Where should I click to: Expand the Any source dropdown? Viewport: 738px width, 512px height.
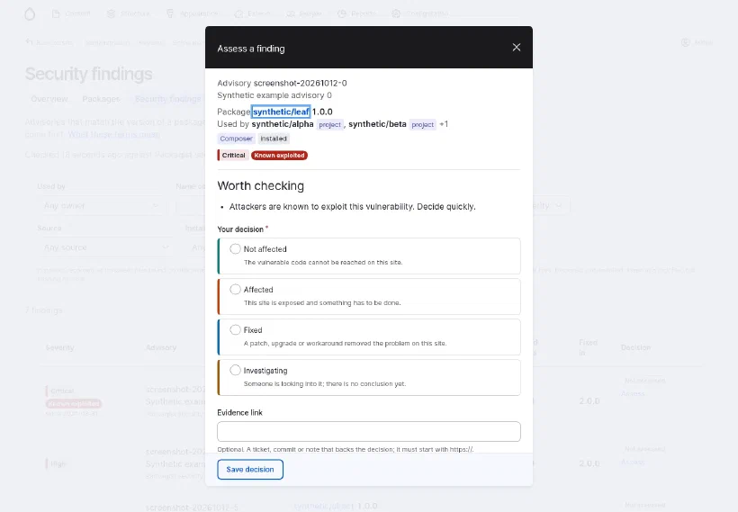pyautogui.click(x=105, y=247)
